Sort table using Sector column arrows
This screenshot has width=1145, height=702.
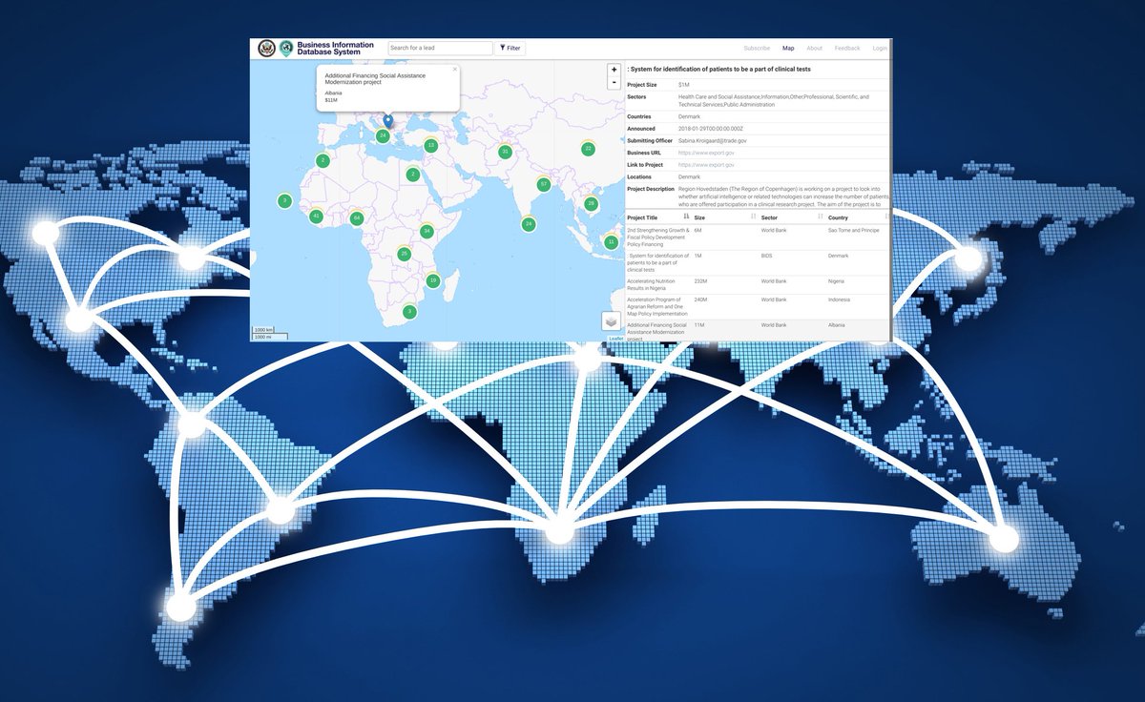coord(821,217)
